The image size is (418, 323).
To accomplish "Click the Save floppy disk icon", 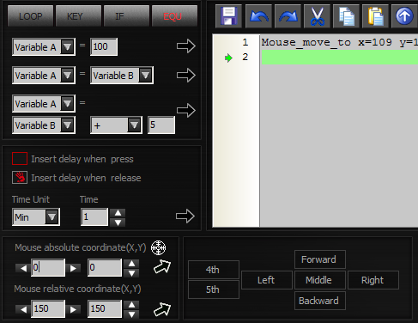I will [228, 16].
